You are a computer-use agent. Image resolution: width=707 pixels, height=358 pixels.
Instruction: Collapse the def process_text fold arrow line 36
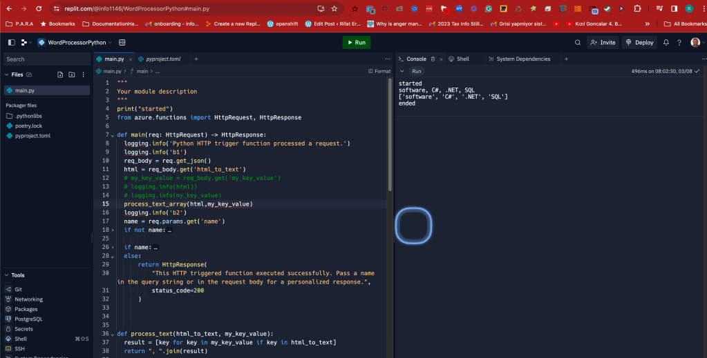(x=113, y=334)
